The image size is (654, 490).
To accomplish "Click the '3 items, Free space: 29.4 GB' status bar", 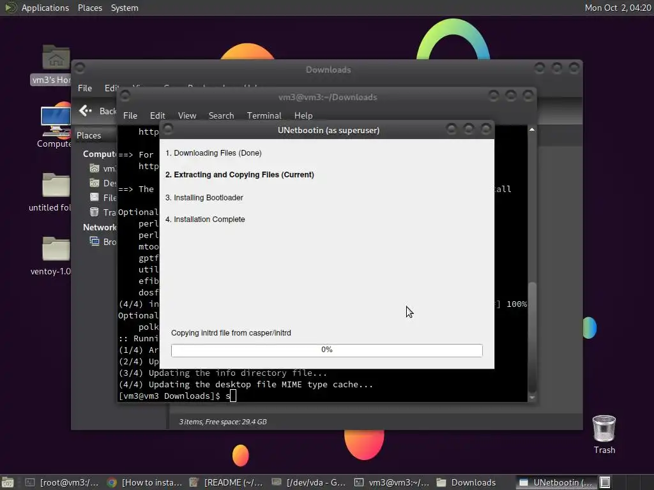I will [223, 422].
